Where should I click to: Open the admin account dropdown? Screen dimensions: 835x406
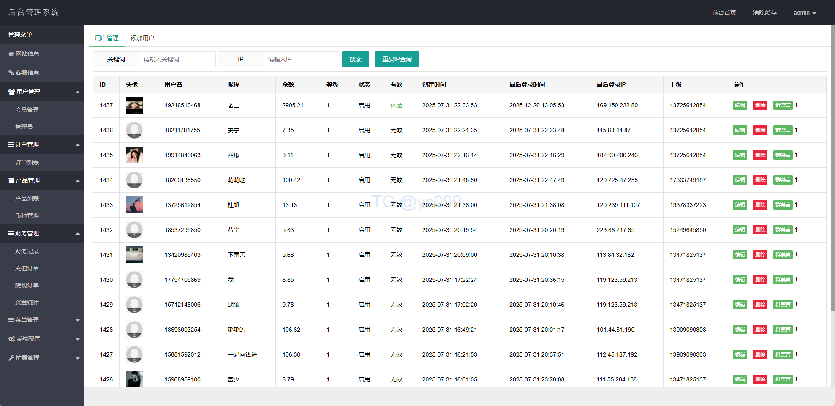(805, 13)
